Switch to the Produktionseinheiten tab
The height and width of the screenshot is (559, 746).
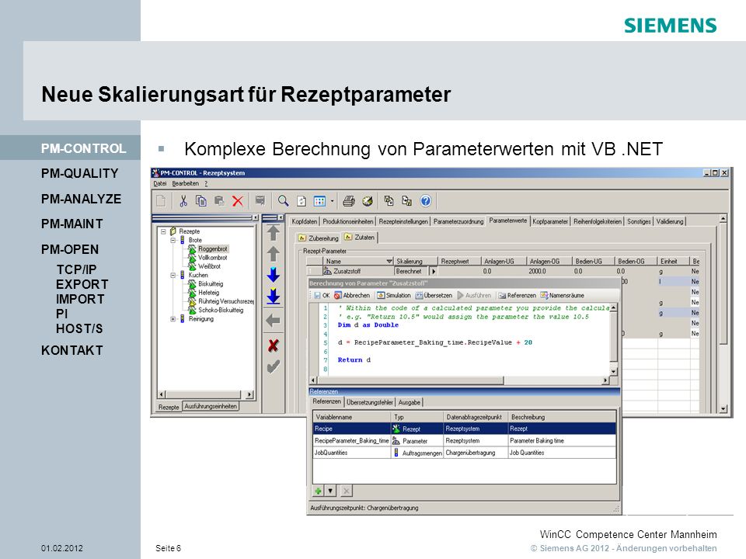pyautogui.click(x=348, y=221)
